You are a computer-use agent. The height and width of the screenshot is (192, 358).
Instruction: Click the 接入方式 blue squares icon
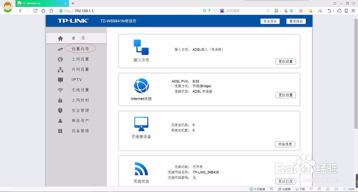(141, 47)
